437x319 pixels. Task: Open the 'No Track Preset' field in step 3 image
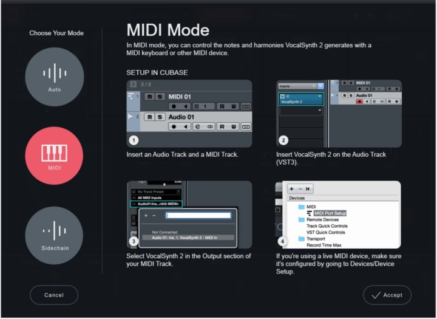click(156, 192)
